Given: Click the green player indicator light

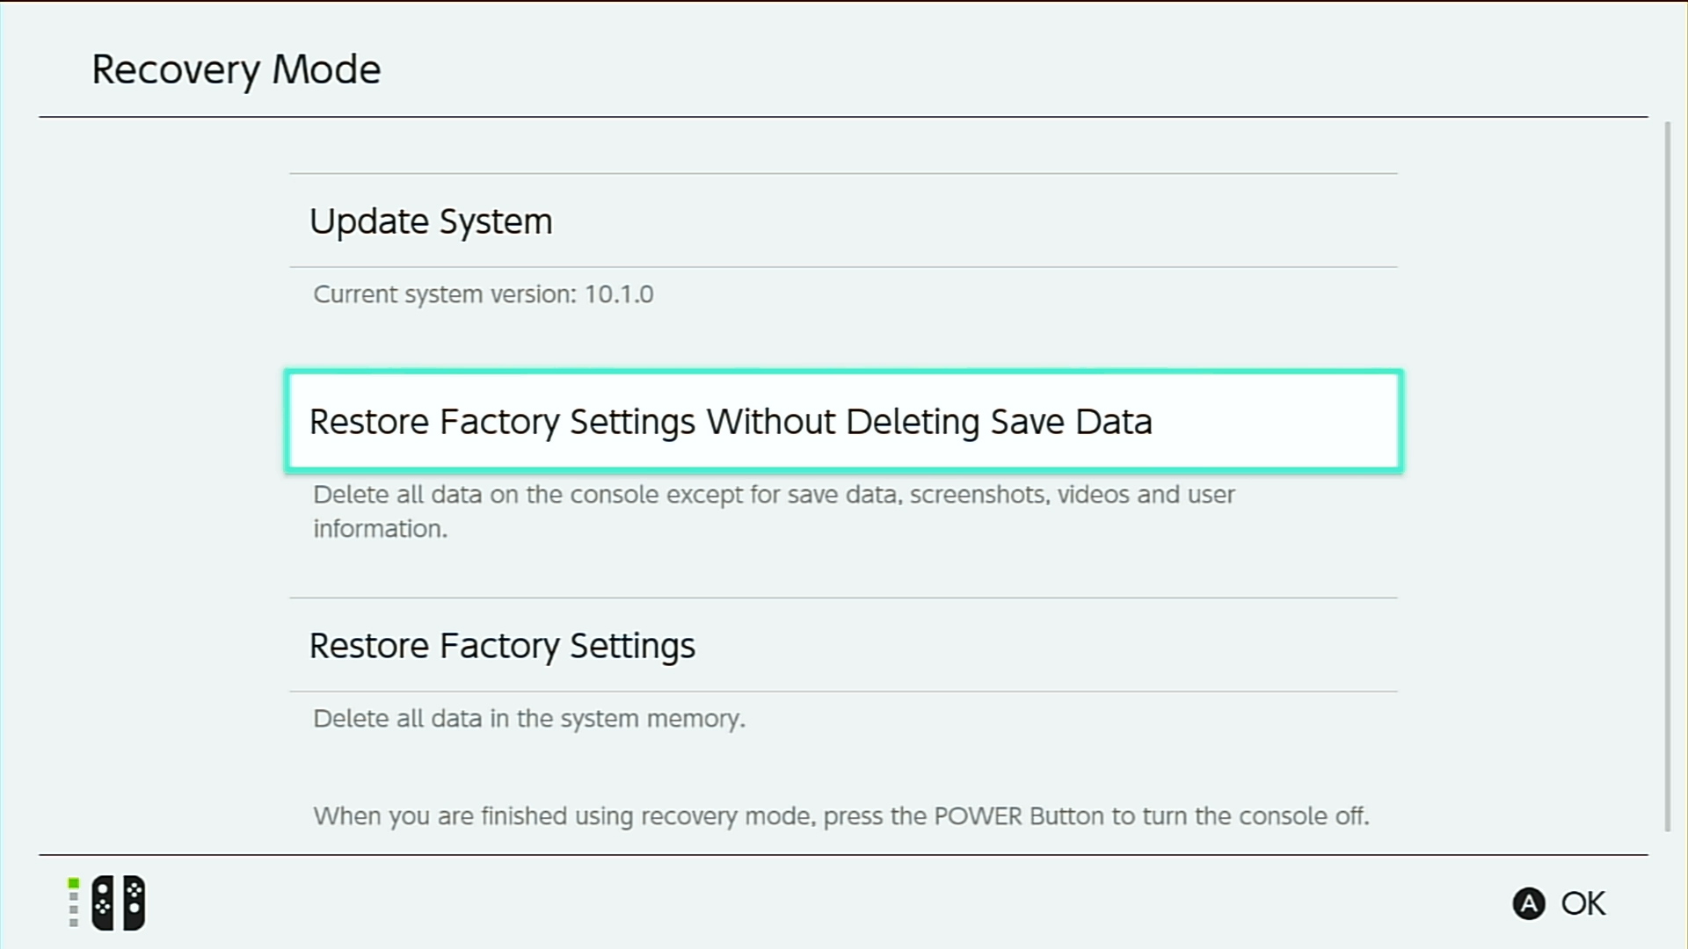Looking at the screenshot, I should [x=74, y=883].
